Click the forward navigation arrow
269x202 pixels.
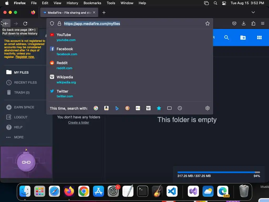(x=16, y=23)
